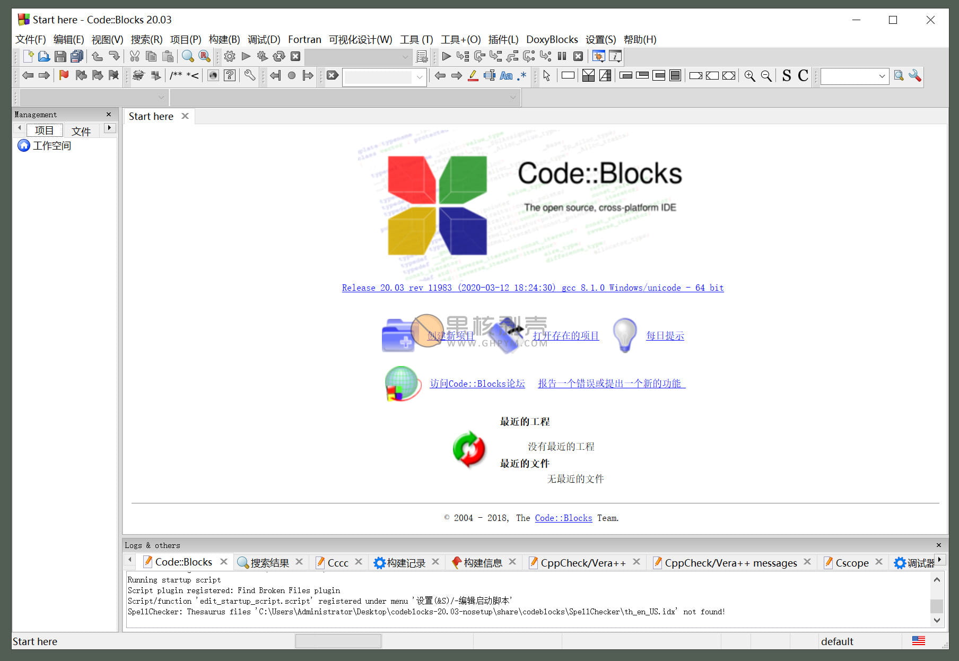Expand the incremental search history dropdown

coord(420,76)
